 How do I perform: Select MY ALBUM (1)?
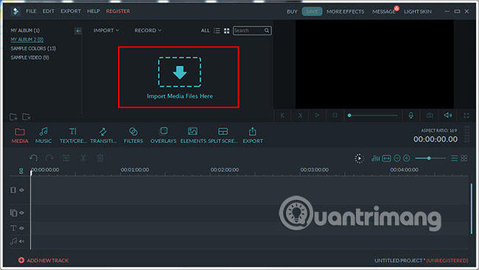25,30
